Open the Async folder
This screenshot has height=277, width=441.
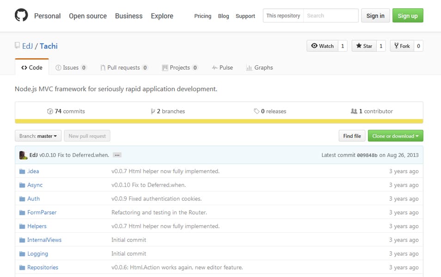point(35,185)
